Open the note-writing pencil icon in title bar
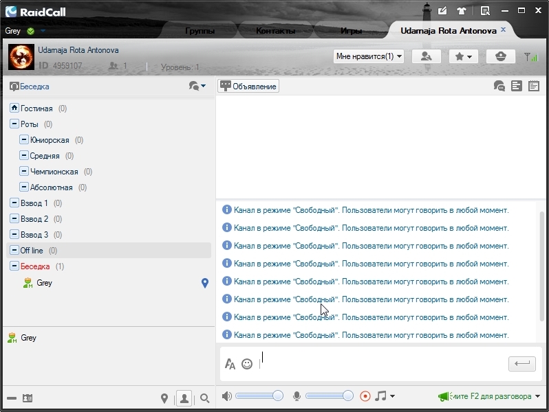Image resolution: width=549 pixels, height=412 pixels. point(442,11)
